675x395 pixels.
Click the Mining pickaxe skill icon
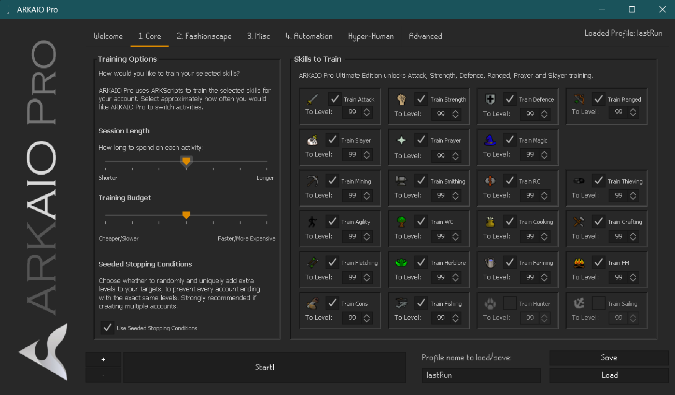313,181
